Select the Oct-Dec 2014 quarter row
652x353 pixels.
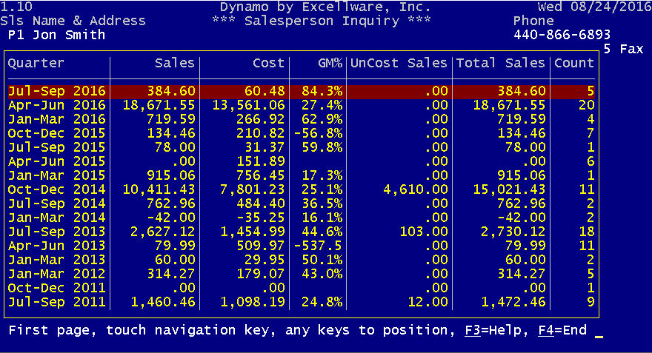[302, 189]
